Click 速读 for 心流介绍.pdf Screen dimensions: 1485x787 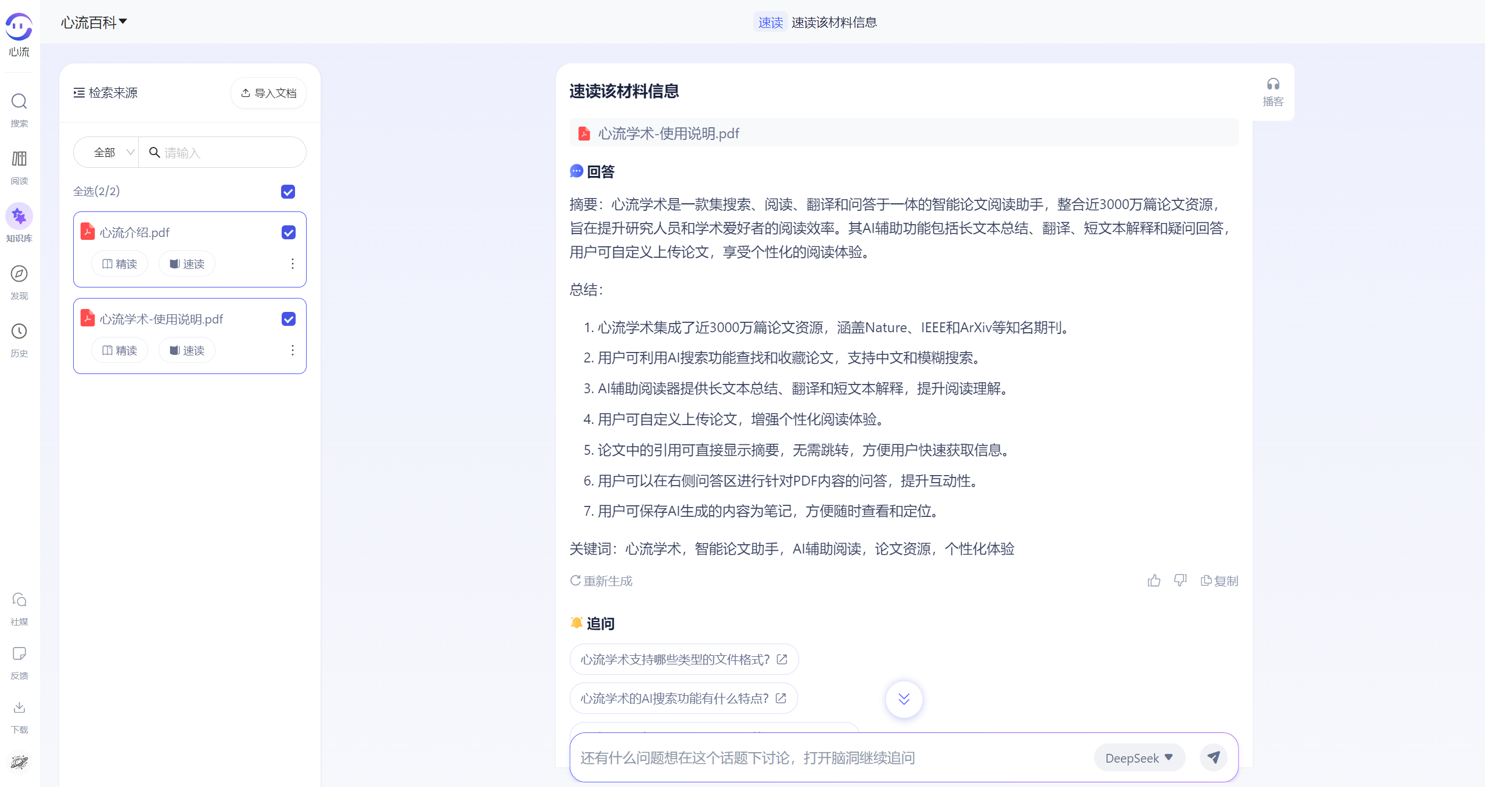(187, 264)
